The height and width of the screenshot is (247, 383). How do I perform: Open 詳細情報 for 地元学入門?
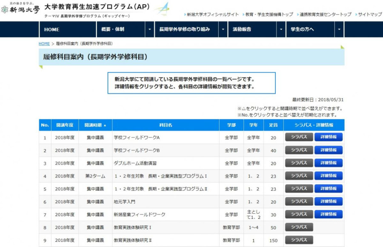tap(329, 201)
